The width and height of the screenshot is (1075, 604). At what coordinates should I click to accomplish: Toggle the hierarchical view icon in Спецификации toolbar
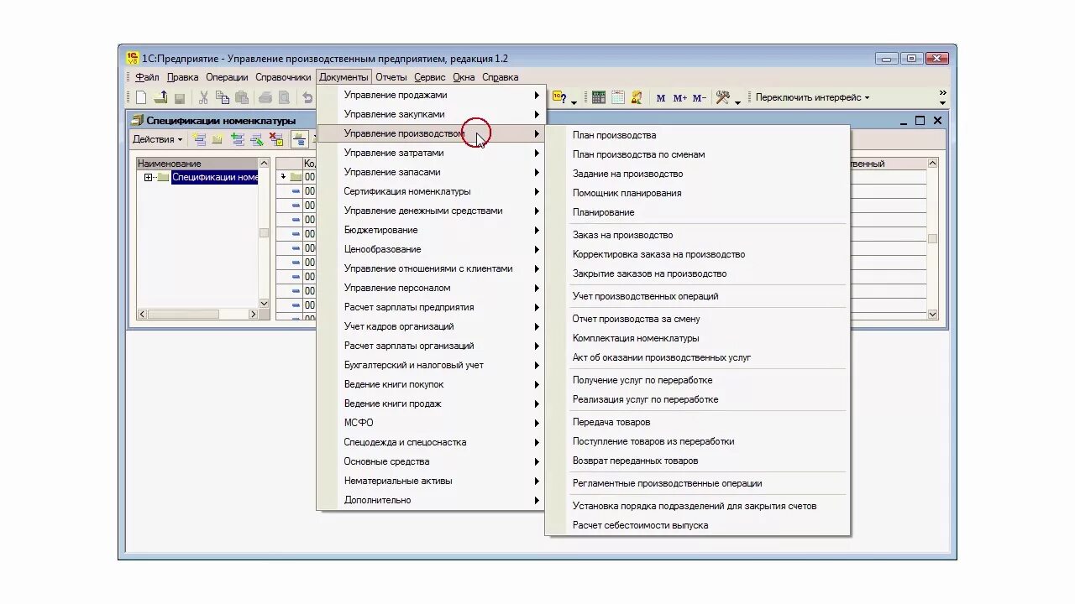click(x=298, y=139)
